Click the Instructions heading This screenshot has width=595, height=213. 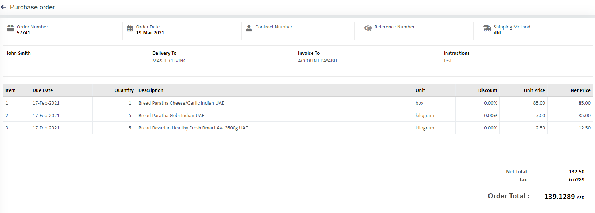[457, 53]
